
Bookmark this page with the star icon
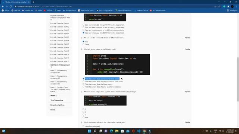pyautogui.click(x=219, y=7)
